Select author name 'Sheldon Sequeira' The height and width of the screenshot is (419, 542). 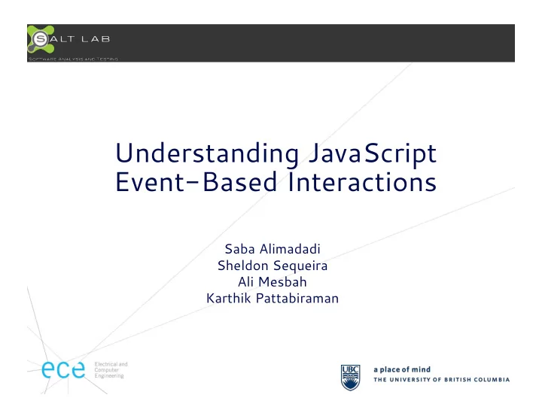[x=273, y=266]
